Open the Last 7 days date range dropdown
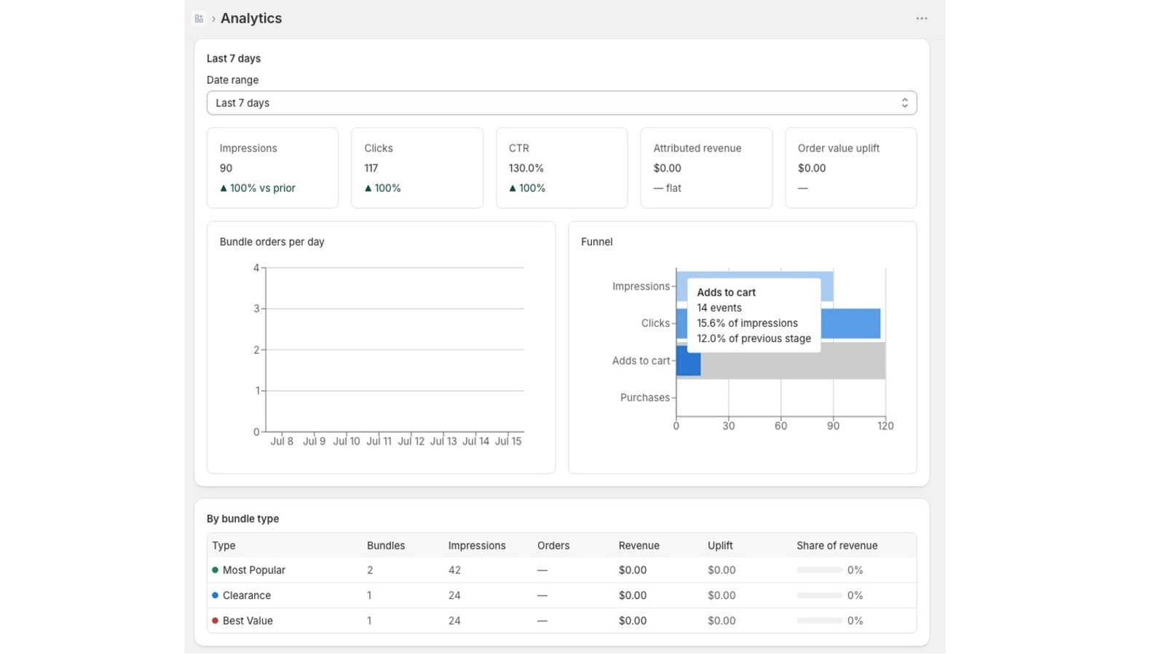This screenshot has width=1165, height=655. [561, 103]
